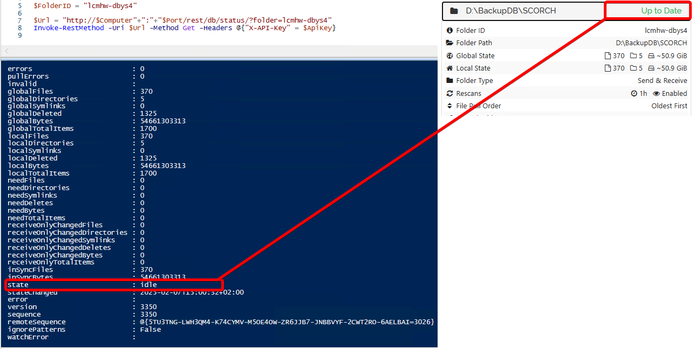Click the $Url assignment line in script

pyautogui.click(x=182, y=20)
